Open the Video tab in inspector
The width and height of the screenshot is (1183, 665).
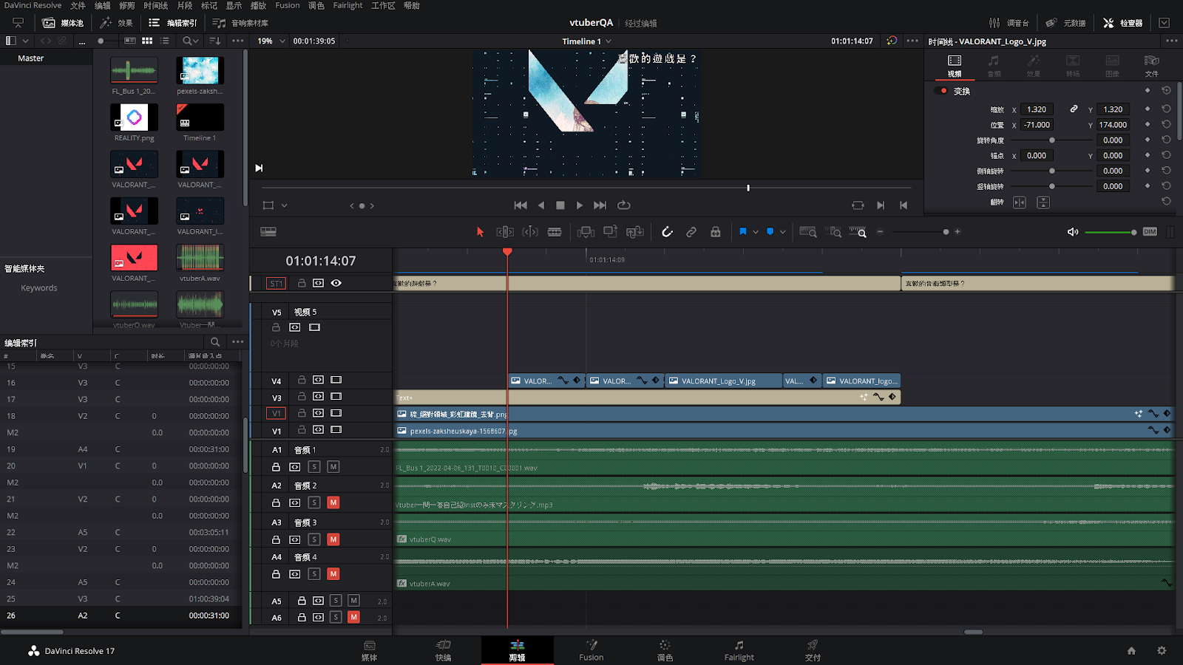[x=955, y=66]
